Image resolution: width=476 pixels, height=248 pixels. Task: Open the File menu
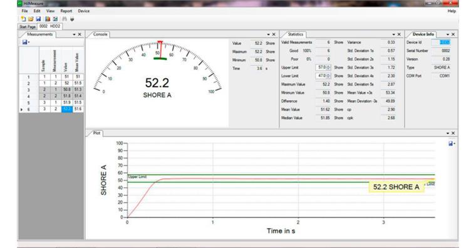point(24,11)
